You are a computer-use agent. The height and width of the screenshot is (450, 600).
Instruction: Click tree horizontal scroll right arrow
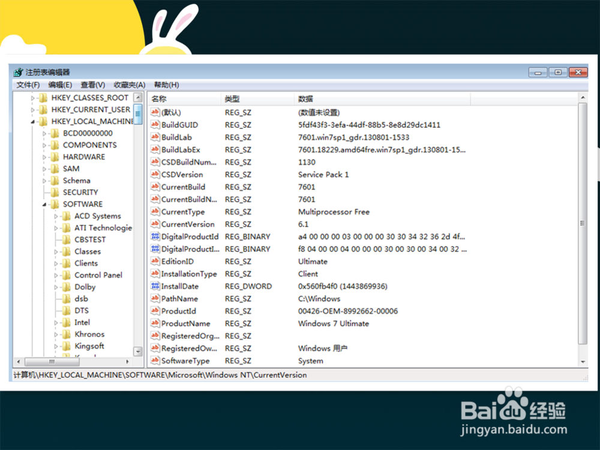coord(127,361)
